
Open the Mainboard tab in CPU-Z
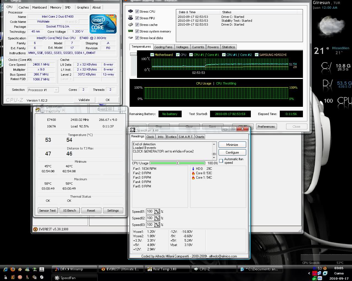39,7
